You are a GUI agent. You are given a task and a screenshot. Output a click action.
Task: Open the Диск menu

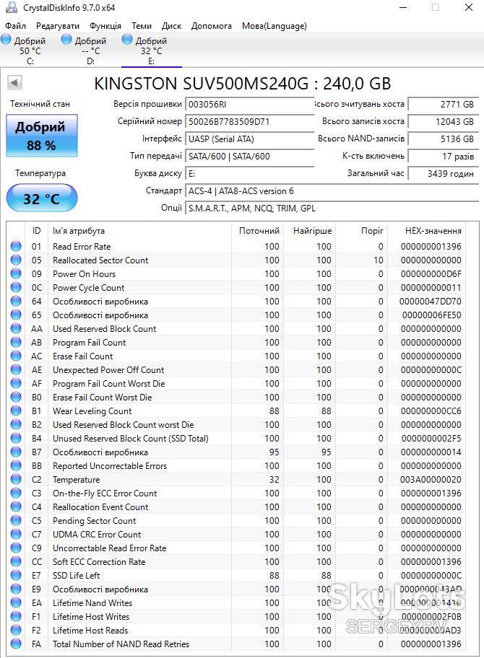point(171,26)
